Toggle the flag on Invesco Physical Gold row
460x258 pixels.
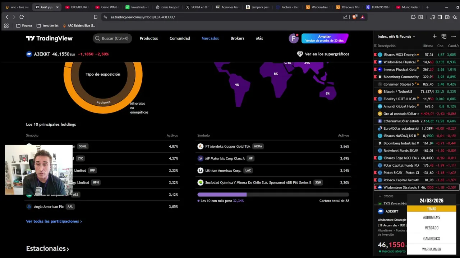click(x=375, y=70)
